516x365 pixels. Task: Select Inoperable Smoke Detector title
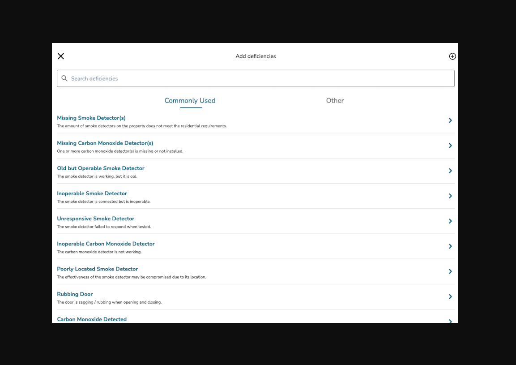pyautogui.click(x=92, y=193)
